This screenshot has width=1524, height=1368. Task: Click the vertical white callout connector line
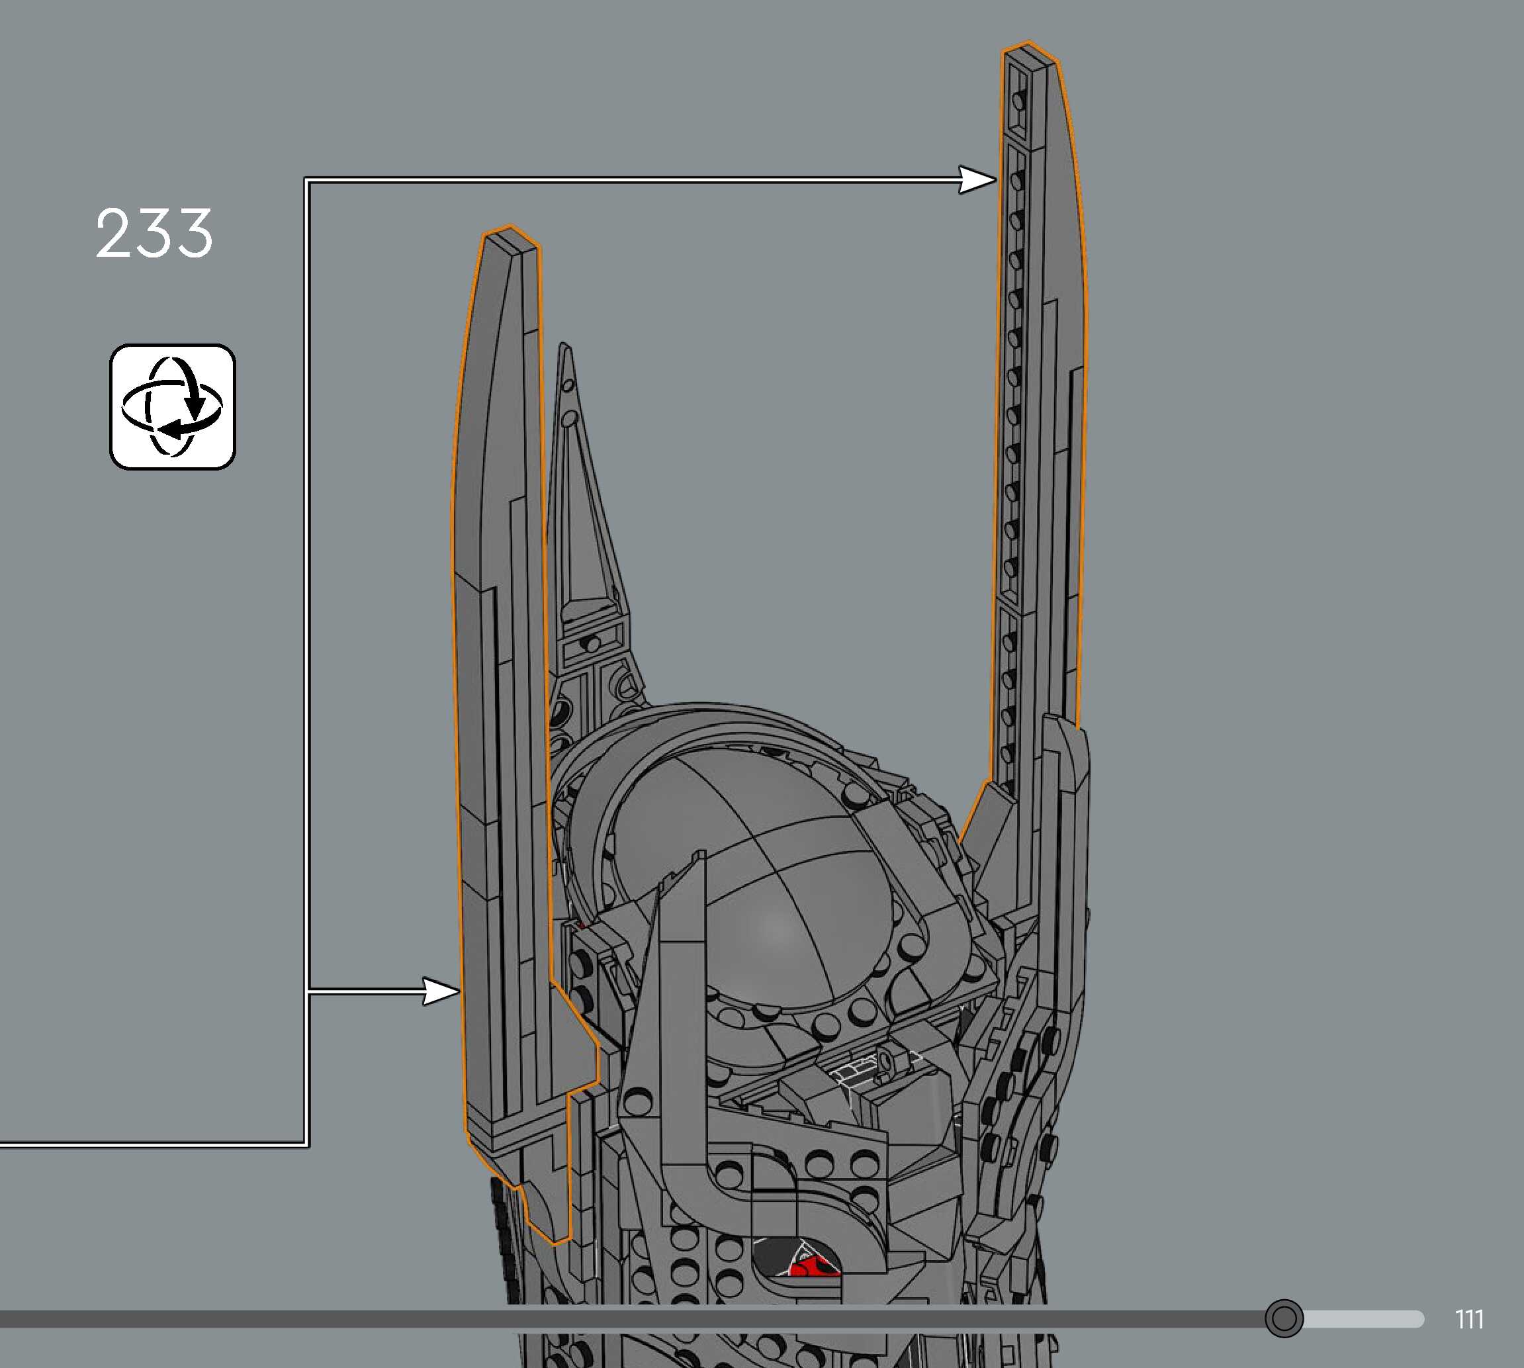coord(306,602)
